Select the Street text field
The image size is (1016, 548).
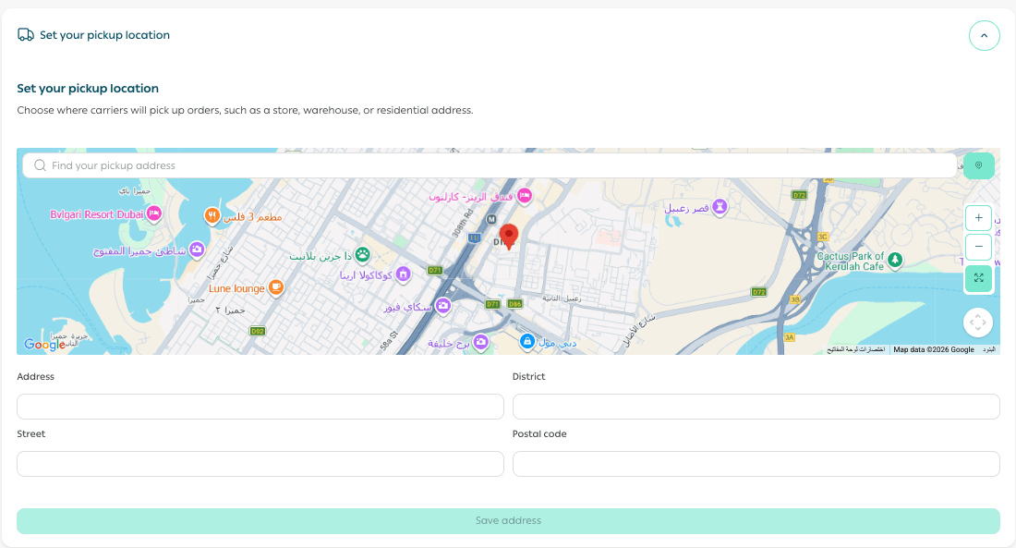[x=260, y=464]
